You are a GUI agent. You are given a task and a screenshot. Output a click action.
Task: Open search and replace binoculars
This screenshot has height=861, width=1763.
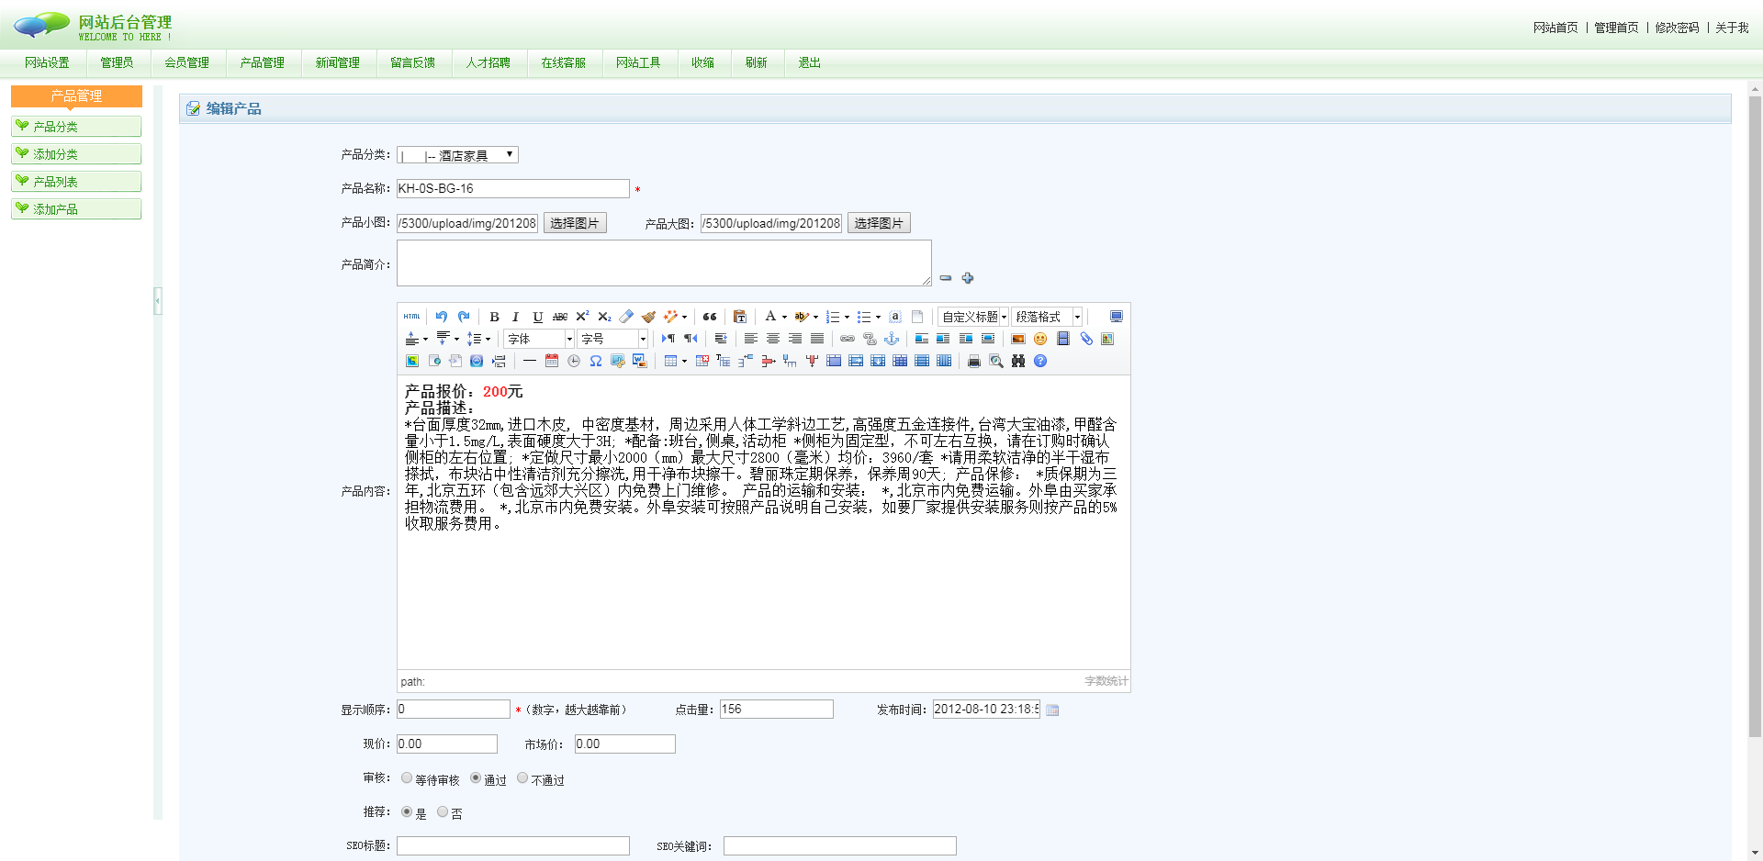pos(1018,361)
